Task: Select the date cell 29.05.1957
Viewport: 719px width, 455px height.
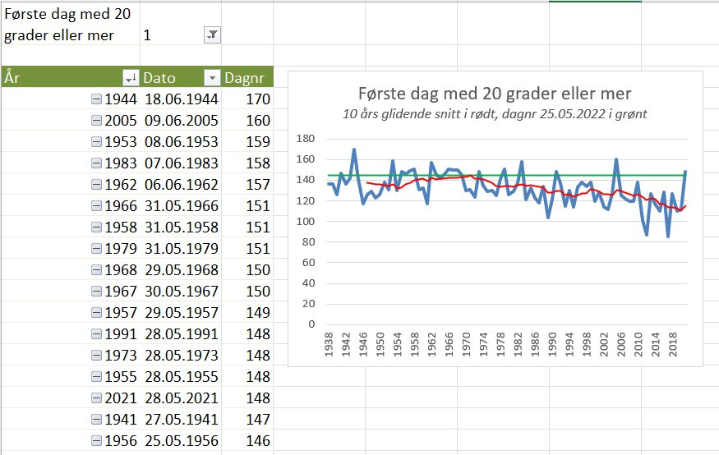Action: click(181, 312)
